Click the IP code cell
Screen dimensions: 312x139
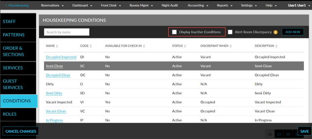point(82,120)
